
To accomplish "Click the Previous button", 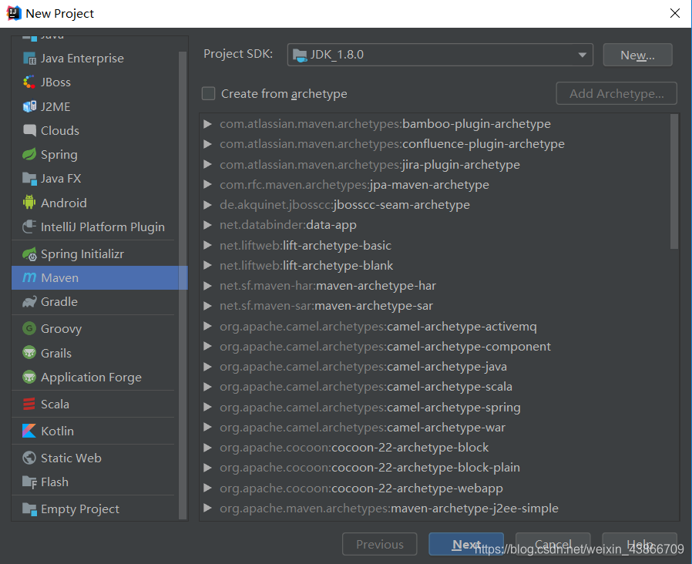I will pos(380,544).
